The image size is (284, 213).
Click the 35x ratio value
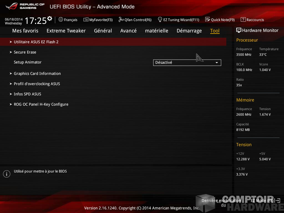239,85
